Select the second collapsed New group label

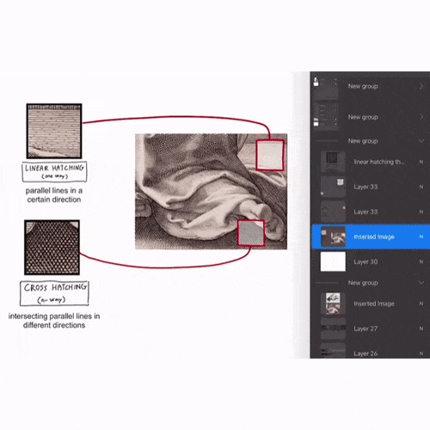[363, 117]
